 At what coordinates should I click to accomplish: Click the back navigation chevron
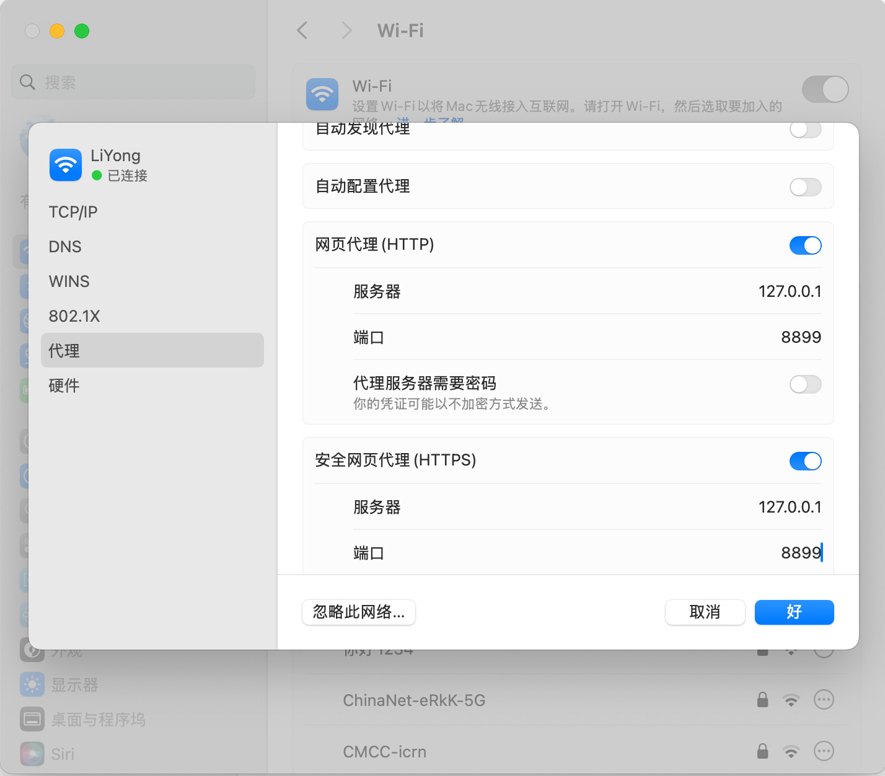pyautogui.click(x=302, y=30)
